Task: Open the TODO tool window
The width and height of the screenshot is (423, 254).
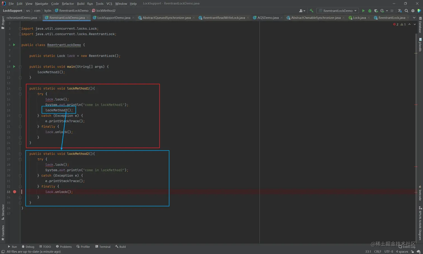Action: (x=45, y=247)
